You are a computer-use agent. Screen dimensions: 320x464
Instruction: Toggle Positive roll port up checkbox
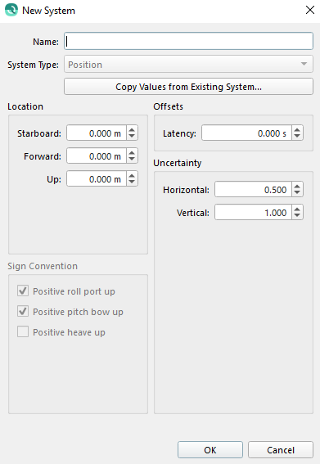tap(23, 291)
